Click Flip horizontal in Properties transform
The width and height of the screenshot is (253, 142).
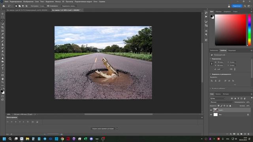(x=231, y=69)
